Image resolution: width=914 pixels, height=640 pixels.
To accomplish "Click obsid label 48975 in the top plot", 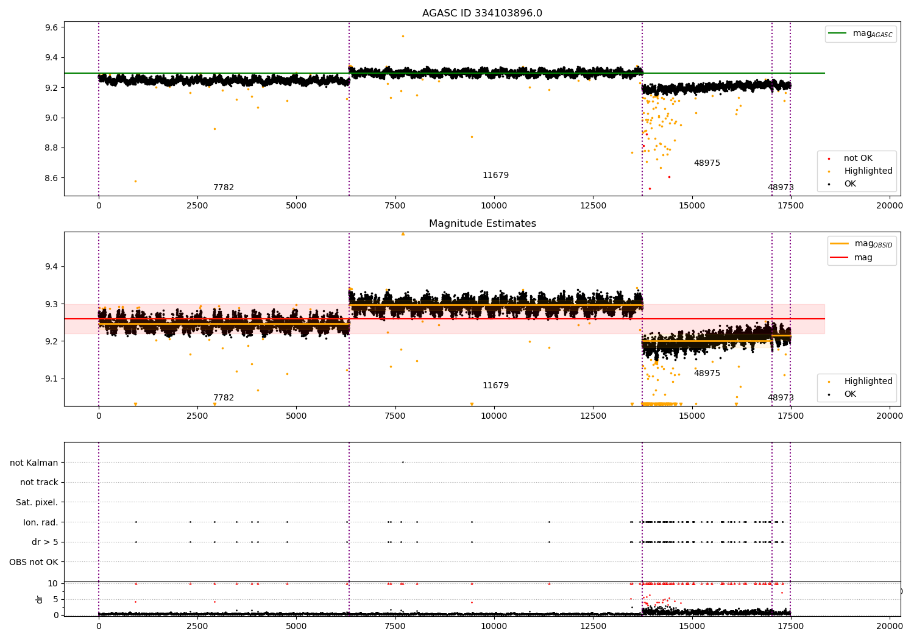I will [x=707, y=163].
